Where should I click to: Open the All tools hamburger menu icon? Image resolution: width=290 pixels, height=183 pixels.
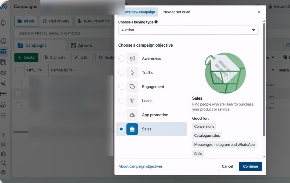(3, 115)
